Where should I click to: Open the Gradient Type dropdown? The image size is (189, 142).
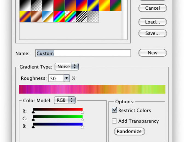67,67
